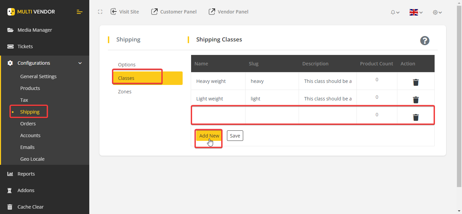The height and width of the screenshot is (214, 462).
Task: Remove the empty new class row
Action: [x=416, y=117]
